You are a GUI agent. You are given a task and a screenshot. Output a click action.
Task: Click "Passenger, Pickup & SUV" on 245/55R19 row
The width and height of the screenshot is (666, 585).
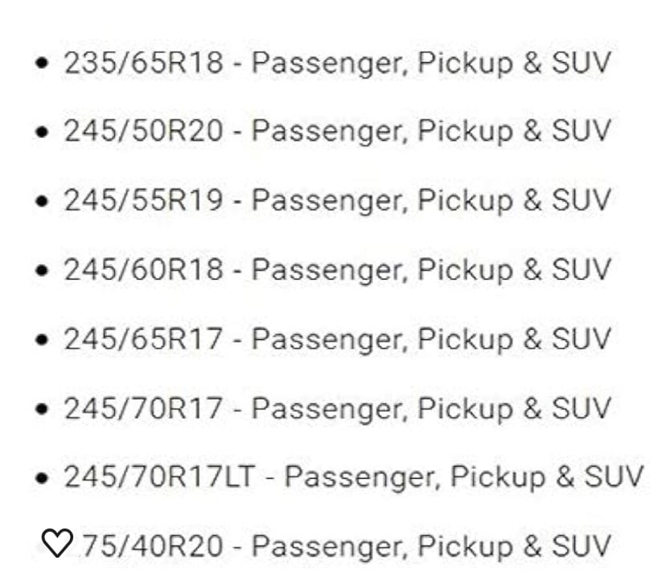tap(432, 201)
